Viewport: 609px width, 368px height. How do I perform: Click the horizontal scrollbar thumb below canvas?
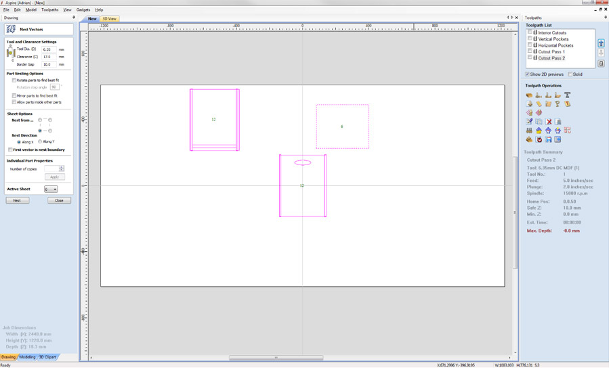point(276,358)
